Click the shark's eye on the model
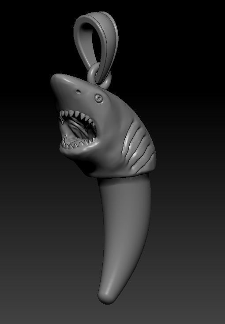The width and height of the screenshot is (225, 324). pos(98,98)
